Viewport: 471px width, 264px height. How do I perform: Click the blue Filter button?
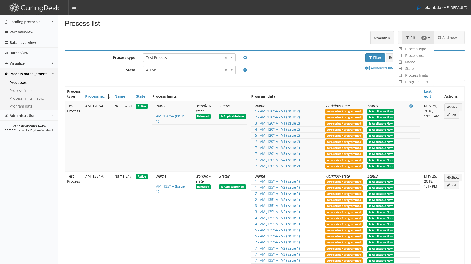pyautogui.click(x=375, y=58)
